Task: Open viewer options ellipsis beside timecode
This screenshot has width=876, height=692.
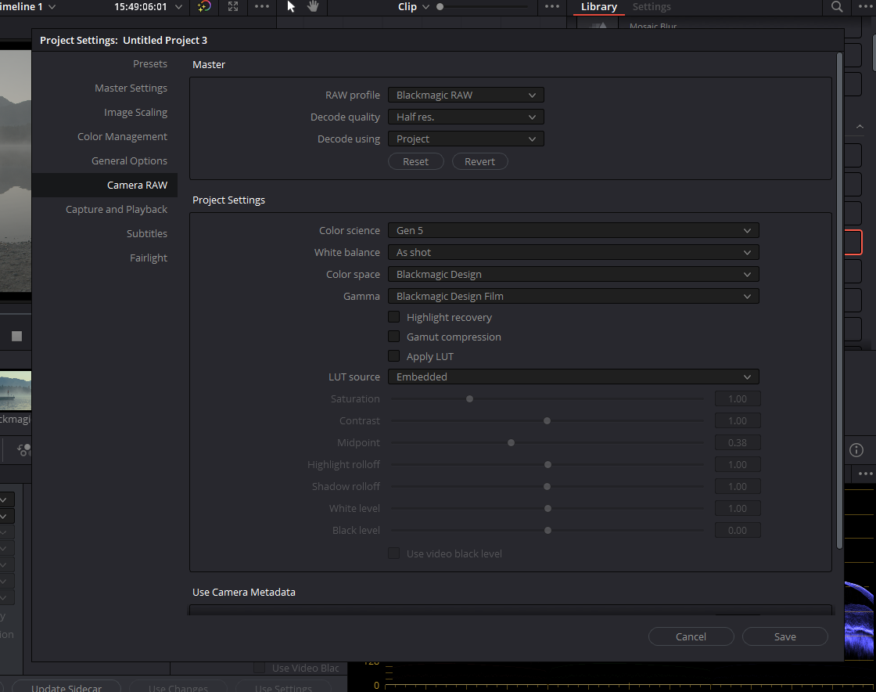Action: pos(262,7)
